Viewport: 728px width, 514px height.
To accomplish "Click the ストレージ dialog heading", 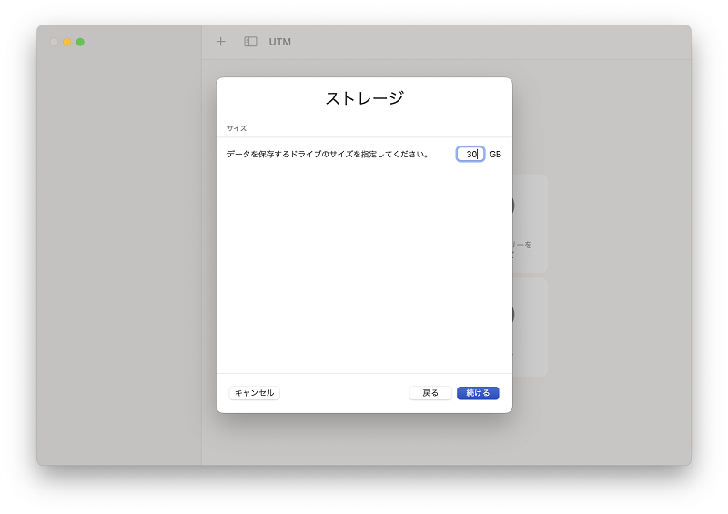I will click(x=365, y=98).
